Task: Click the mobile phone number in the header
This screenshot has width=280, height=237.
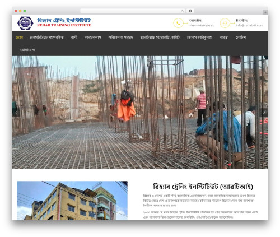Action: (x=202, y=25)
